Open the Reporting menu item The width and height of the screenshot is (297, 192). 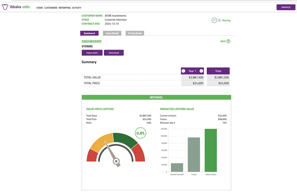click(65, 8)
